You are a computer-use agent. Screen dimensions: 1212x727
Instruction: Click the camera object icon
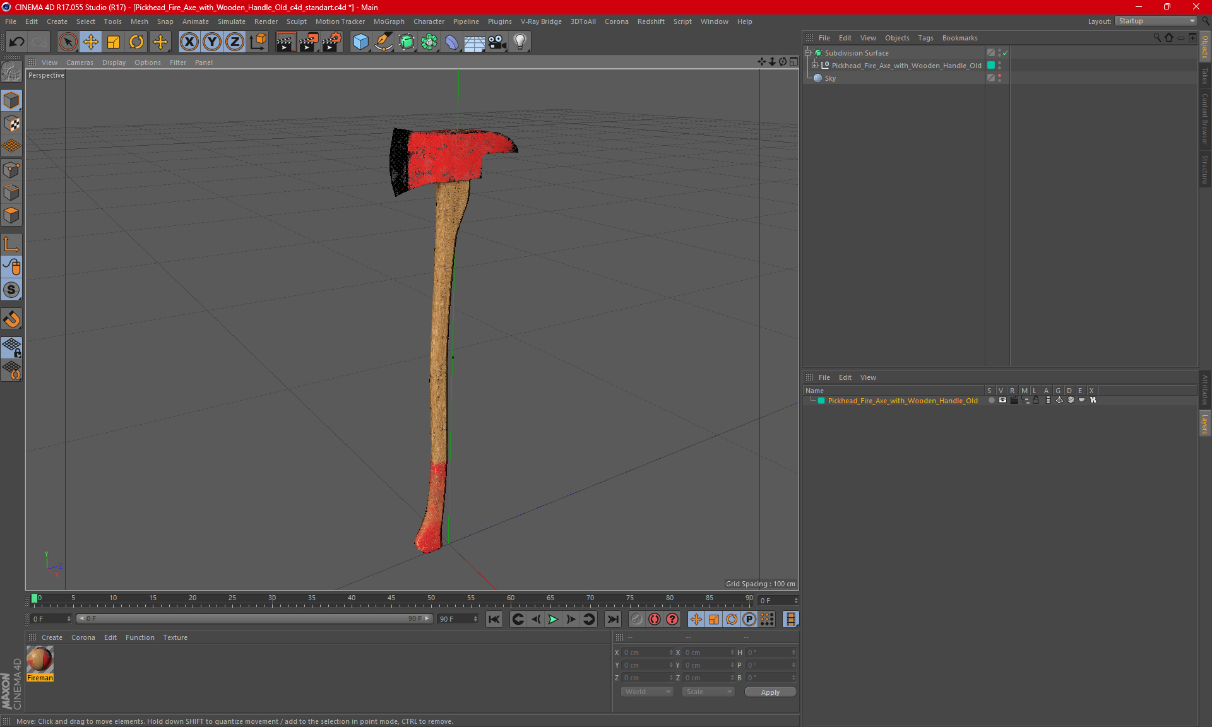[x=497, y=42]
